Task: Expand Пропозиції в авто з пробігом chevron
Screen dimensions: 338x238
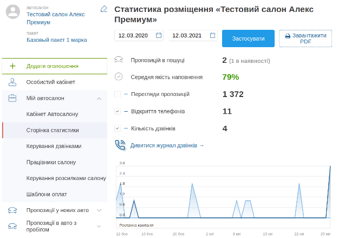Action: coord(99,227)
